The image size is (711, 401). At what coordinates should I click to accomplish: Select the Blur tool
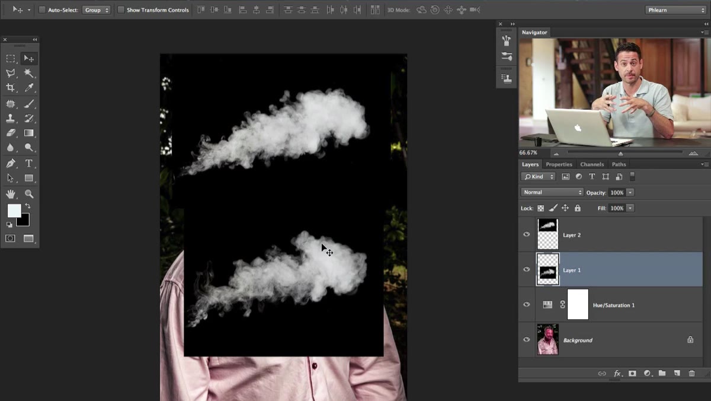(11, 148)
